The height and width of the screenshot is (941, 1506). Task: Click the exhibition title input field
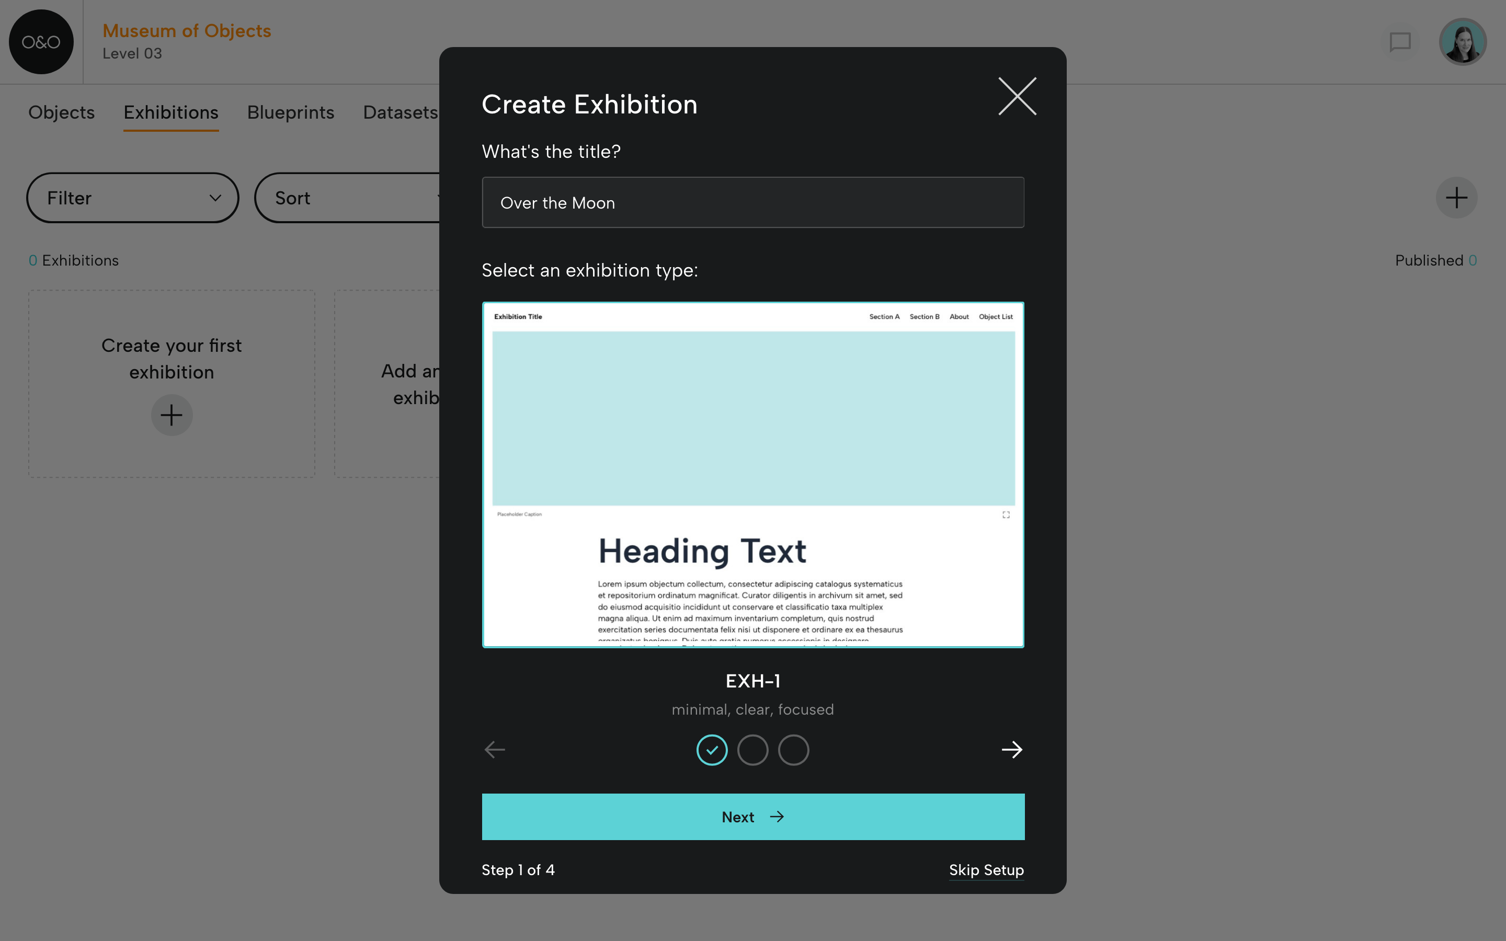(x=753, y=202)
